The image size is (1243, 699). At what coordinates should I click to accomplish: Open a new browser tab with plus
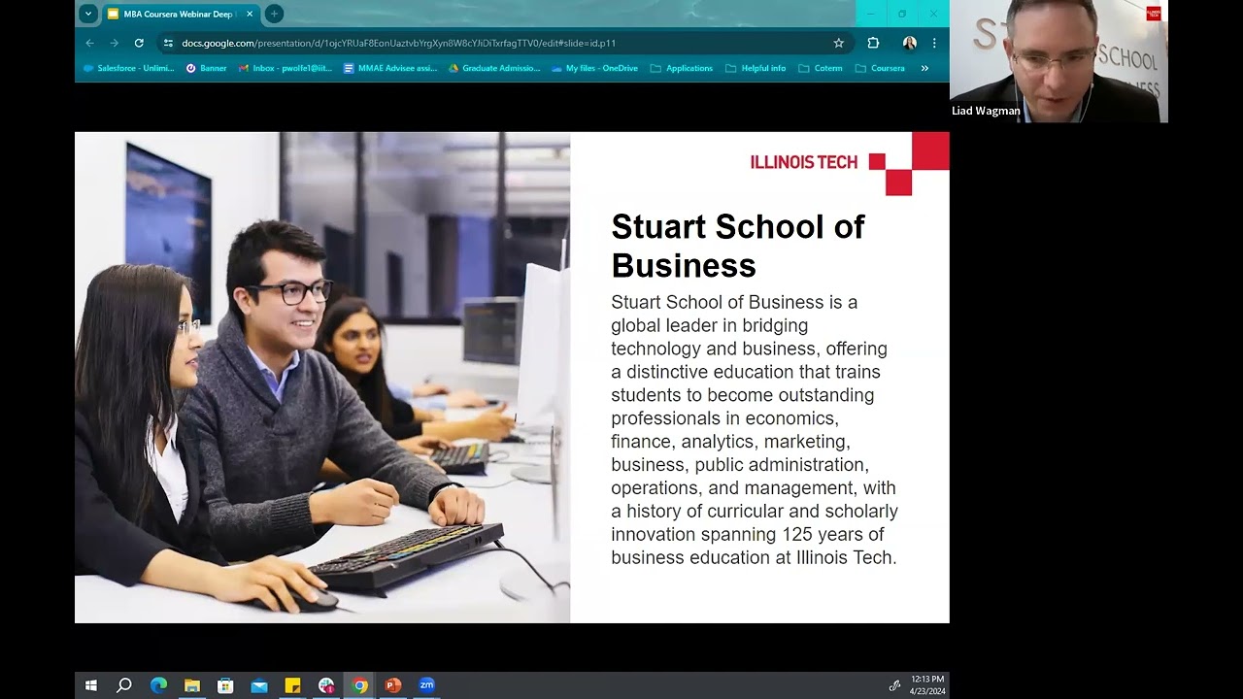[x=274, y=14]
